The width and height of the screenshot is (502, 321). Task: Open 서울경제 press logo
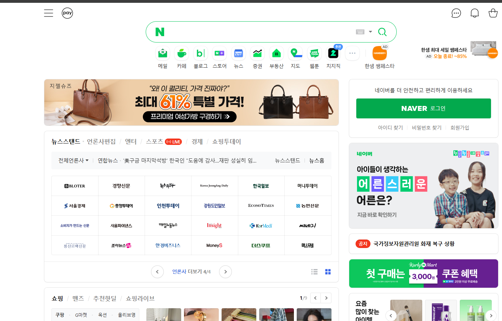click(75, 206)
